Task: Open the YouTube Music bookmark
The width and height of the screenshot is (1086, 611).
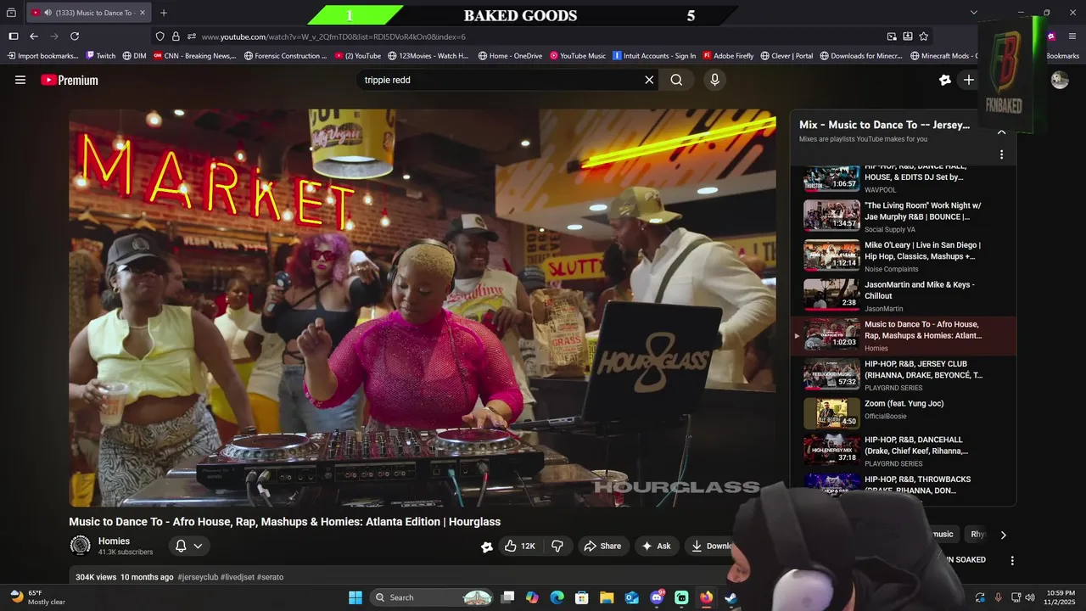Action: click(577, 56)
